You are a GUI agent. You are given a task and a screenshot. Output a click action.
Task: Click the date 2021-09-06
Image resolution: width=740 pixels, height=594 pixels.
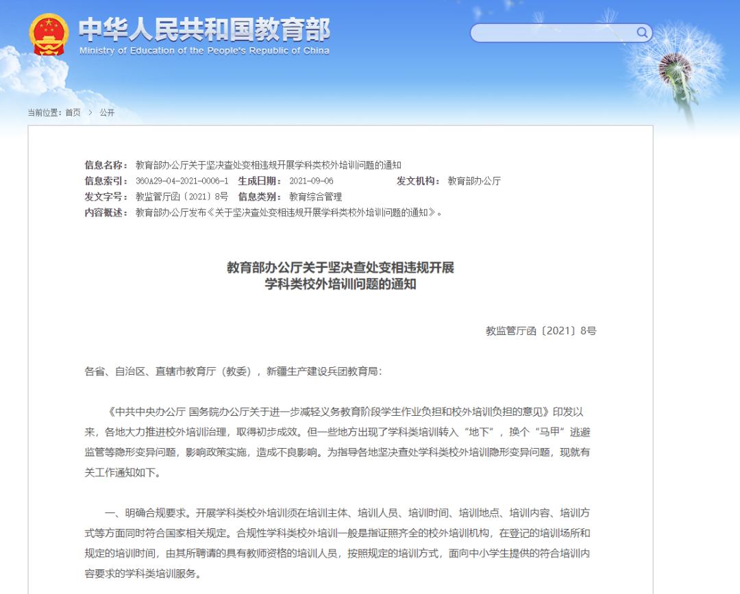tap(311, 181)
